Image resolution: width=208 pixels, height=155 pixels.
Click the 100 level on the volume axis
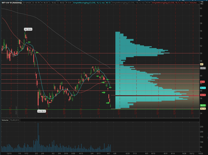pos(201,142)
